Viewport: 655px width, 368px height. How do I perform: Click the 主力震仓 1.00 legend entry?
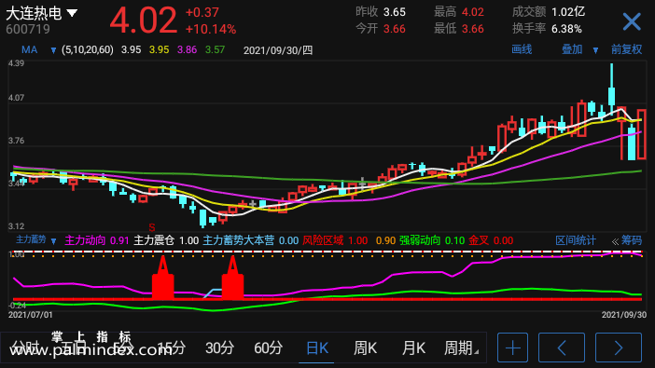click(x=166, y=240)
